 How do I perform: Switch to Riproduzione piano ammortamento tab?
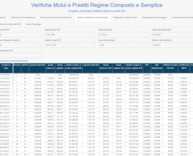click(56, 18)
